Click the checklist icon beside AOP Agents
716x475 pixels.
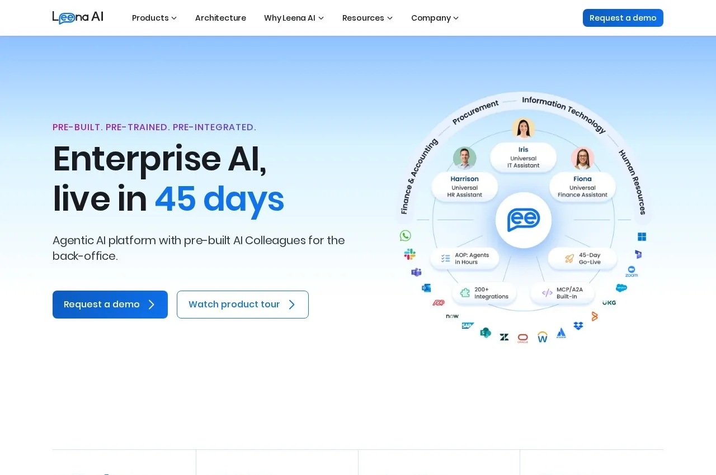click(446, 258)
